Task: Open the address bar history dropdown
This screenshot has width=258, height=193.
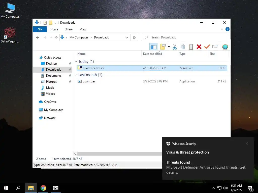Action: (x=126, y=38)
